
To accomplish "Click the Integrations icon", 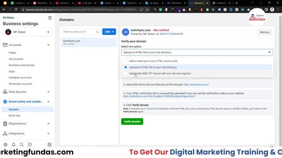I will pyautogui.click(x=5, y=133).
